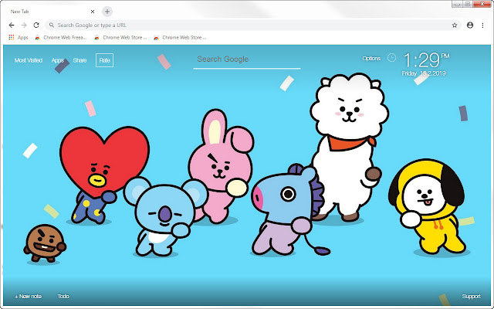Screen dimensions: 494x309
Task: Close the New Tab tab
Action: pyautogui.click(x=93, y=12)
